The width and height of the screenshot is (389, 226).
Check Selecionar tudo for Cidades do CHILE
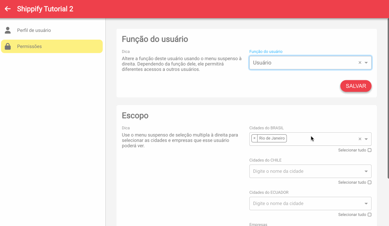370,182
